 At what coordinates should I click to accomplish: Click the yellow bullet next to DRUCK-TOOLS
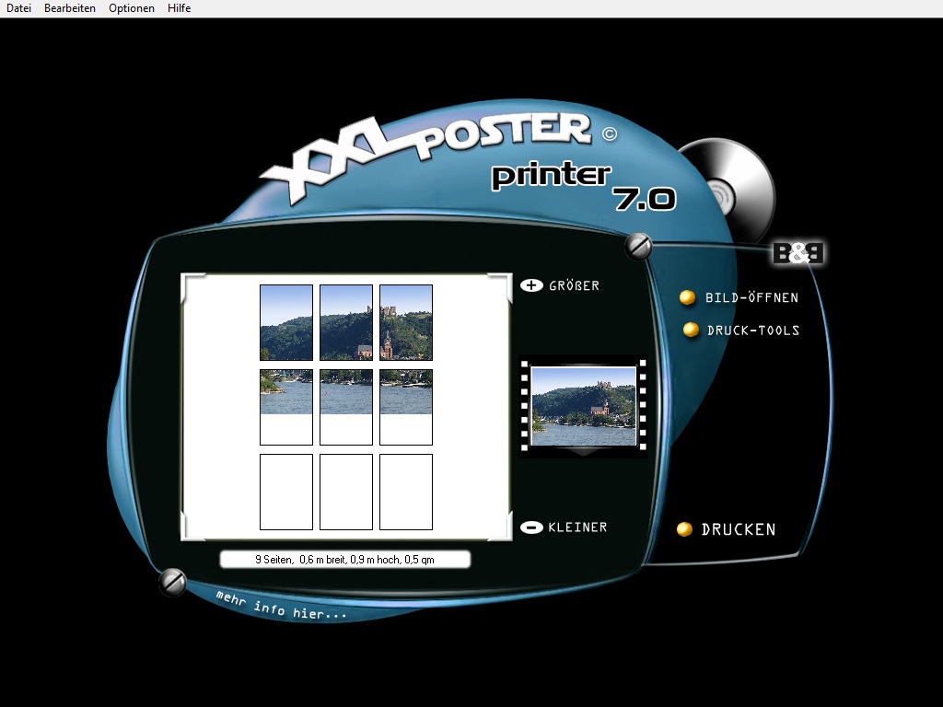pos(691,330)
